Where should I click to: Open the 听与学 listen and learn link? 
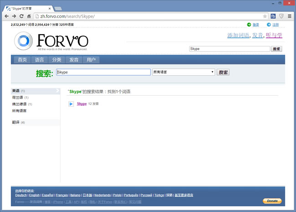[x=274, y=36]
